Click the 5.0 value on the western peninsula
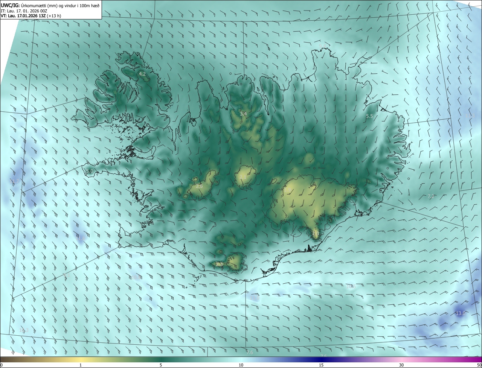The height and width of the screenshot is (368, 482). coord(89,171)
